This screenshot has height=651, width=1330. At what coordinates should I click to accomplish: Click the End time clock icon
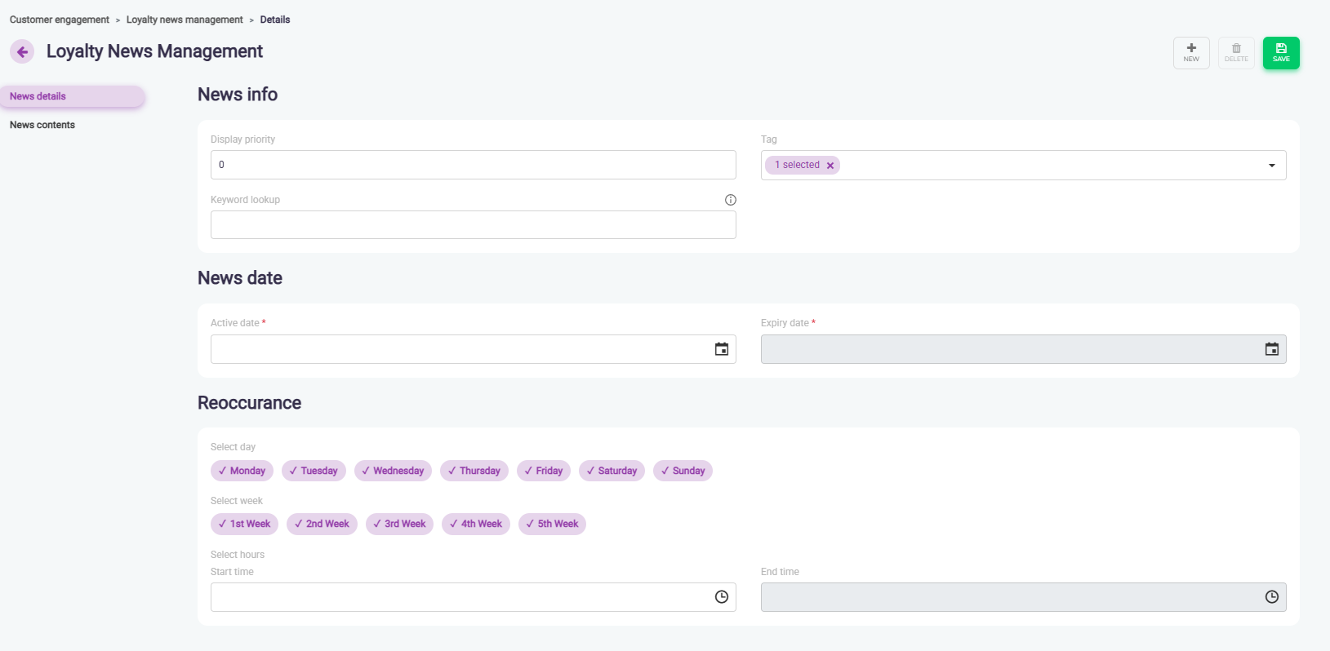[x=1271, y=597]
